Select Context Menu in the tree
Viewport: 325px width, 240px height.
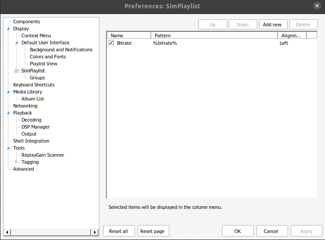pyautogui.click(x=36, y=36)
